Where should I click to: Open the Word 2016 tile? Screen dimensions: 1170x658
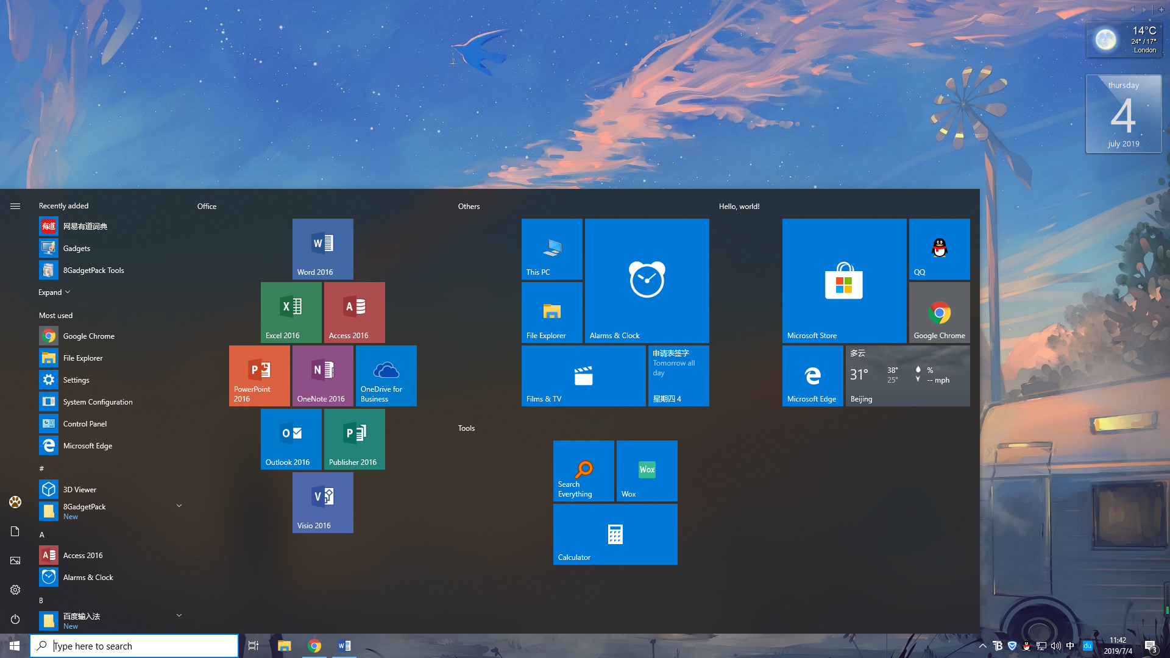click(322, 249)
